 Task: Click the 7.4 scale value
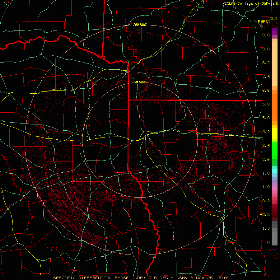tap(266, 77)
